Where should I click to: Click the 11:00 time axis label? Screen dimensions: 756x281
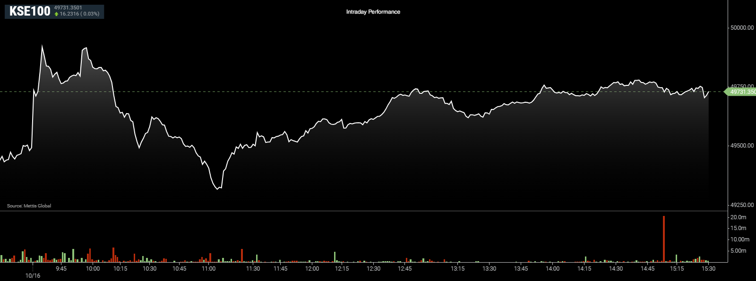[208, 269]
